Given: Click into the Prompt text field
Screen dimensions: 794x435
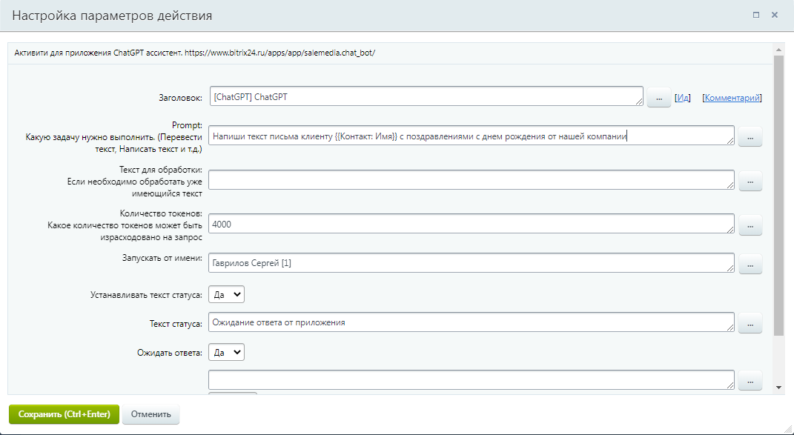Looking at the screenshot, I should (x=471, y=136).
